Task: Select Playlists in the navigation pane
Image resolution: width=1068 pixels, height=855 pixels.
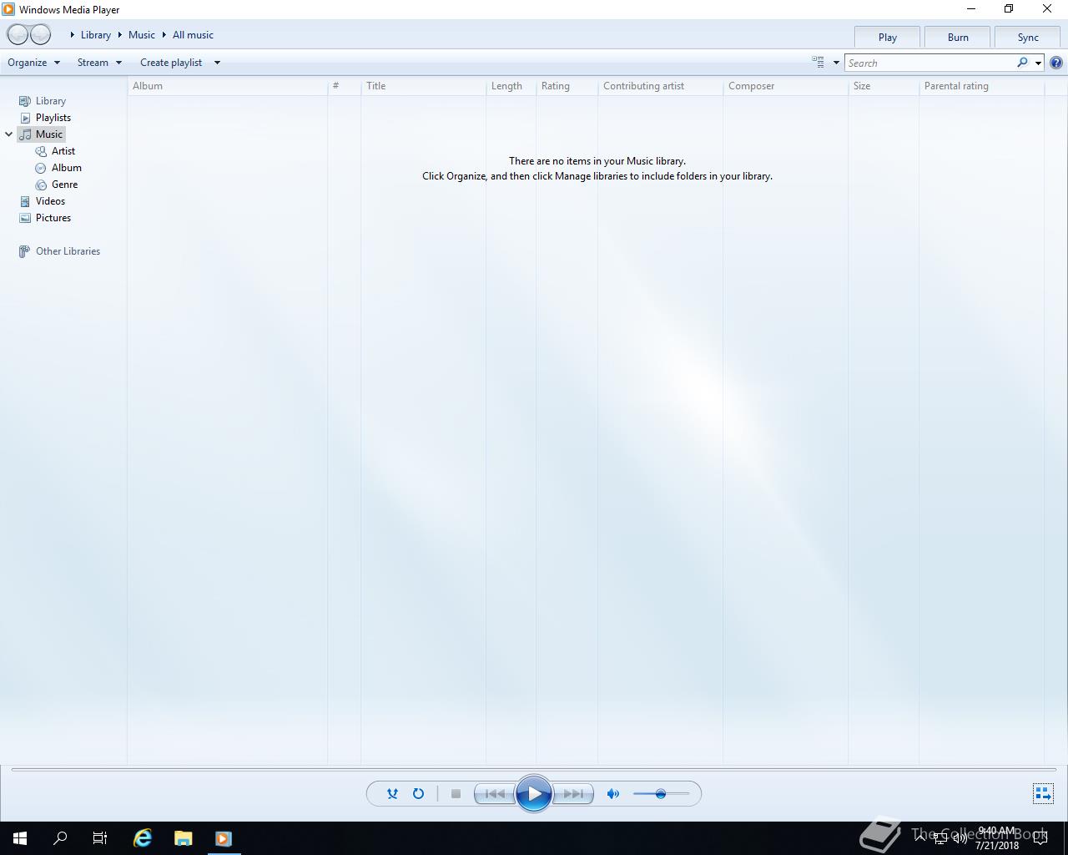Action: 45,118
